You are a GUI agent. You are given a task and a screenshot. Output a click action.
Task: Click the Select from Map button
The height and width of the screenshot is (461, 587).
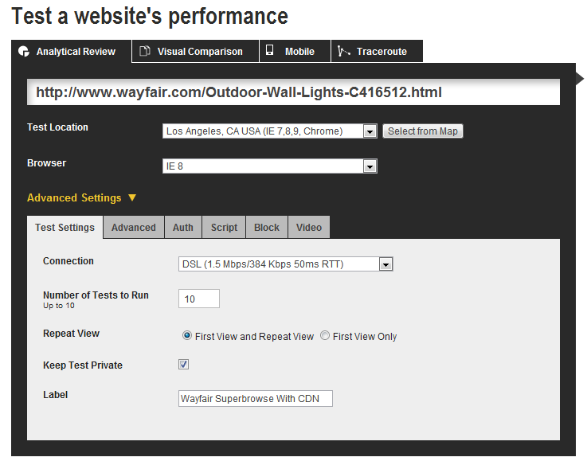pyautogui.click(x=423, y=131)
